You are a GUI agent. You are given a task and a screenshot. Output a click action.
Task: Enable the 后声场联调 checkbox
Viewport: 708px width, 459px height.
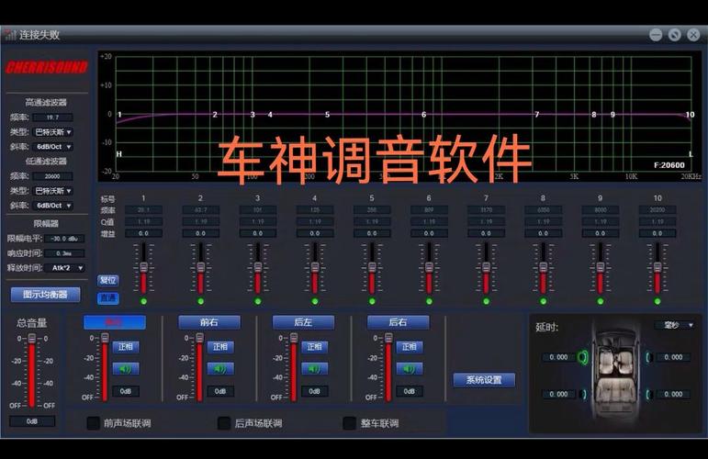point(224,423)
